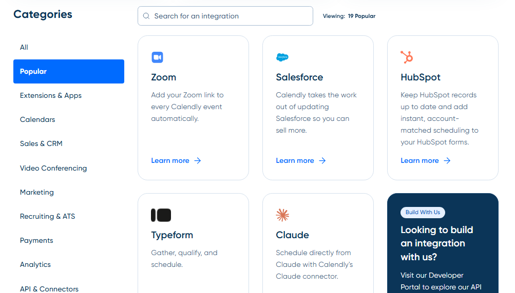Click Learn more on the Salesforce card
The width and height of the screenshot is (515, 293).
click(x=295, y=161)
